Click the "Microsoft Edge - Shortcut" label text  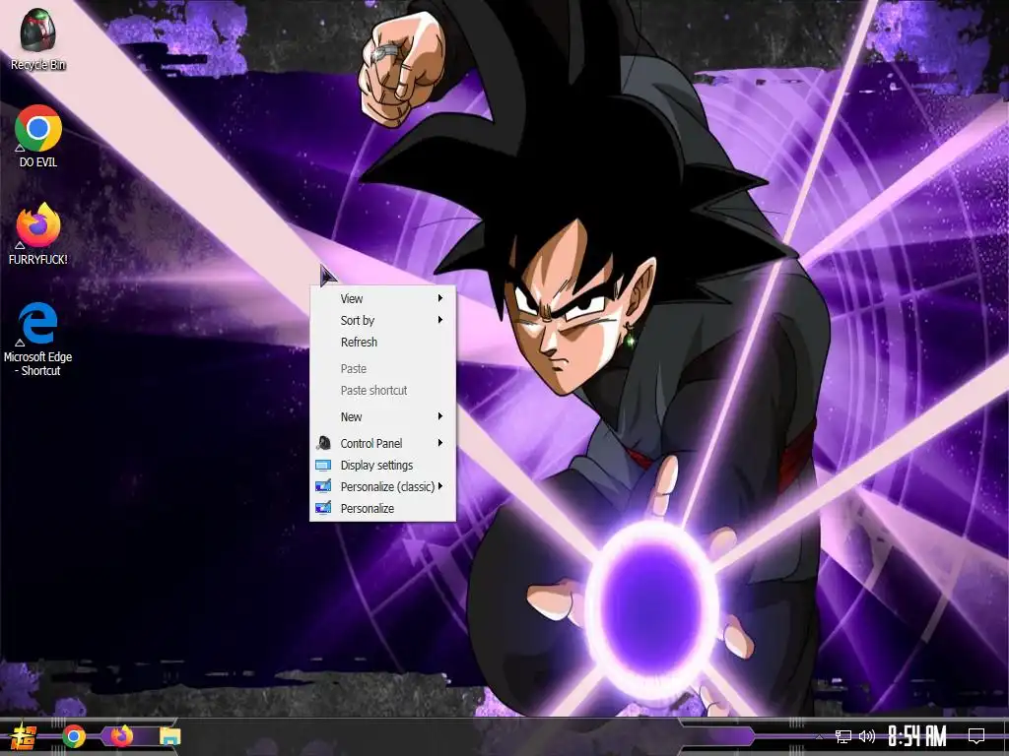[x=38, y=364]
